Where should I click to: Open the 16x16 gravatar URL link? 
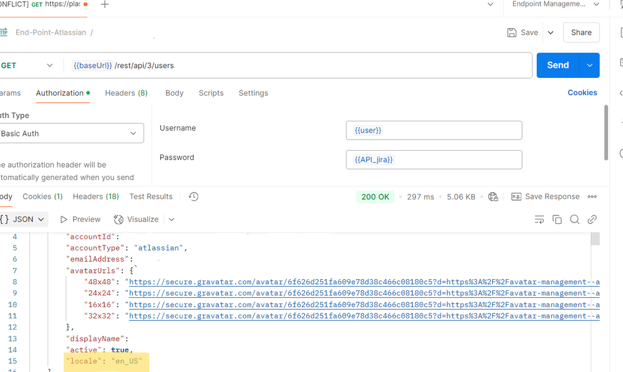coord(364,305)
